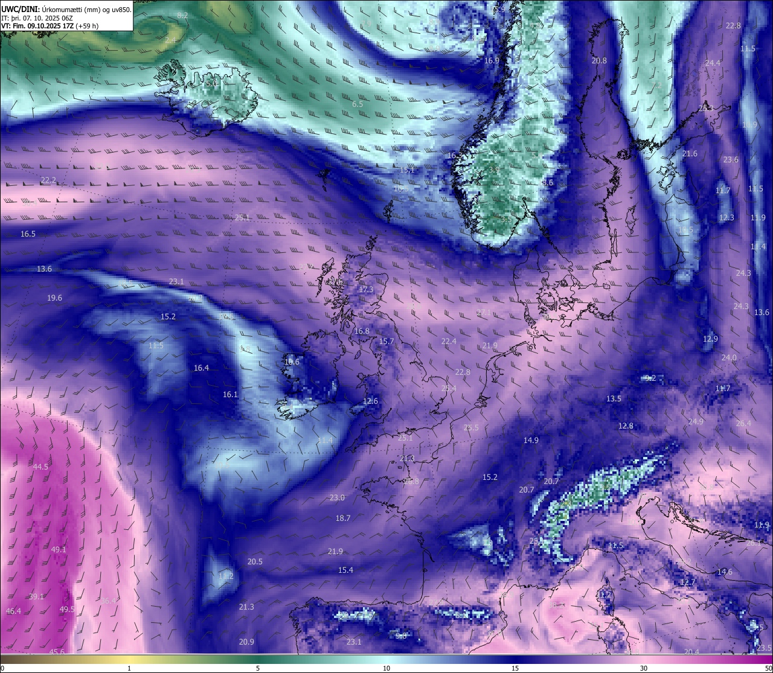773x673 pixels.
Task: Click the map value '6.5'
Action: [x=358, y=104]
